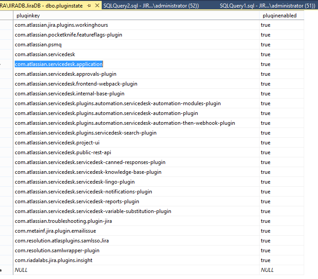Select the JiraDB dbo.pluginstate tab
The height and width of the screenshot is (279, 318).
click(x=41, y=6)
